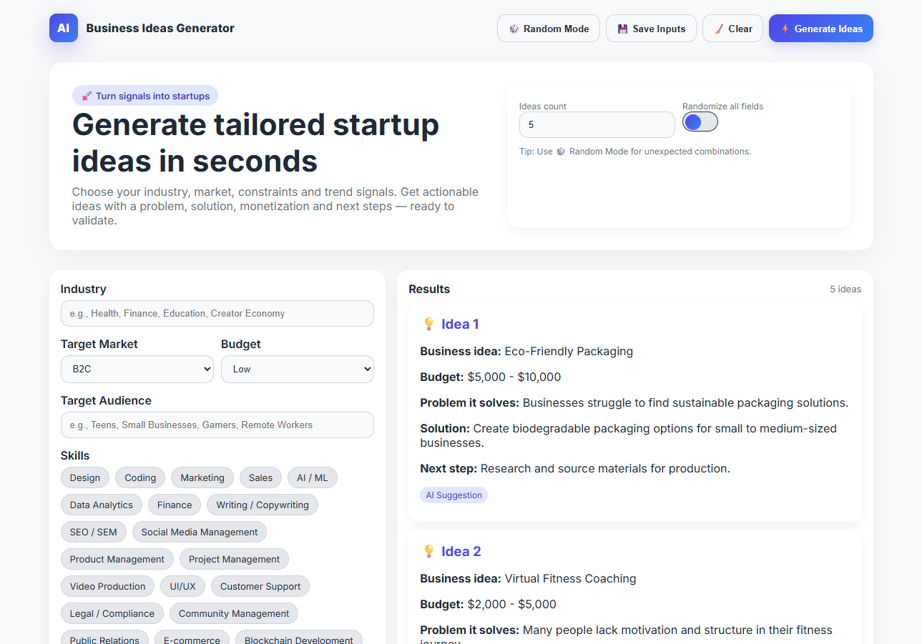Click the lightbulb icon beside Idea 2

pyautogui.click(x=429, y=552)
